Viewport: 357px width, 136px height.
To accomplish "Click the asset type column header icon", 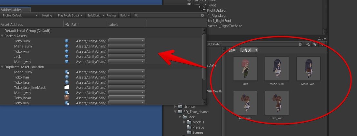I will coord(67,24).
